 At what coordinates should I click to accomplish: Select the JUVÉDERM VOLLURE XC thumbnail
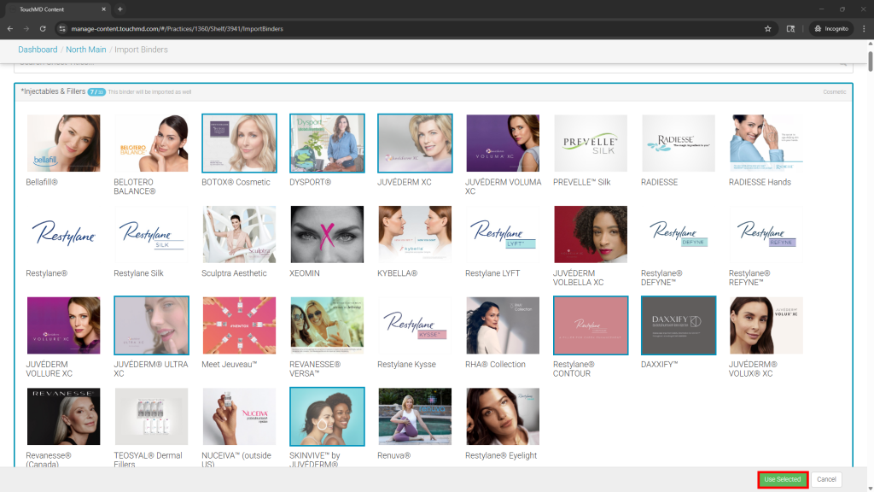coord(63,325)
